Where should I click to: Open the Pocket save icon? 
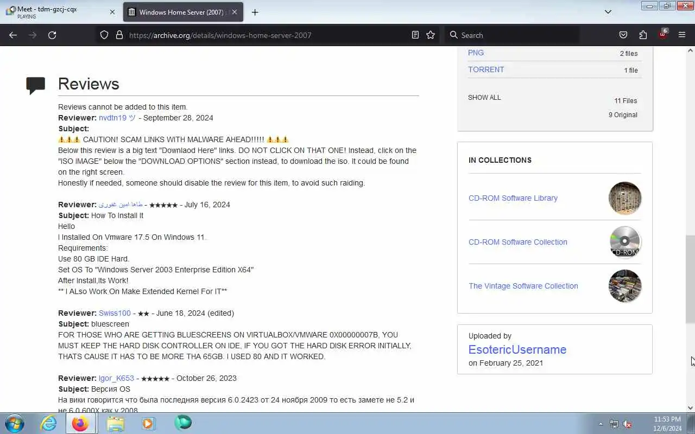(623, 35)
